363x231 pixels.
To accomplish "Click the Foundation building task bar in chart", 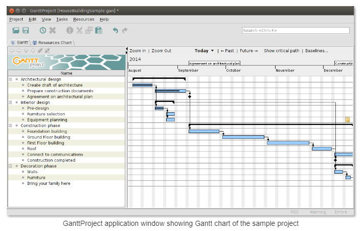I will pyautogui.click(x=203, y=131).
